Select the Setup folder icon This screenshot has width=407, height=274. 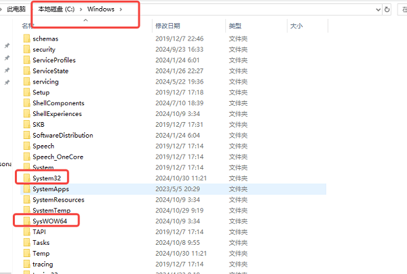[26, 92]
